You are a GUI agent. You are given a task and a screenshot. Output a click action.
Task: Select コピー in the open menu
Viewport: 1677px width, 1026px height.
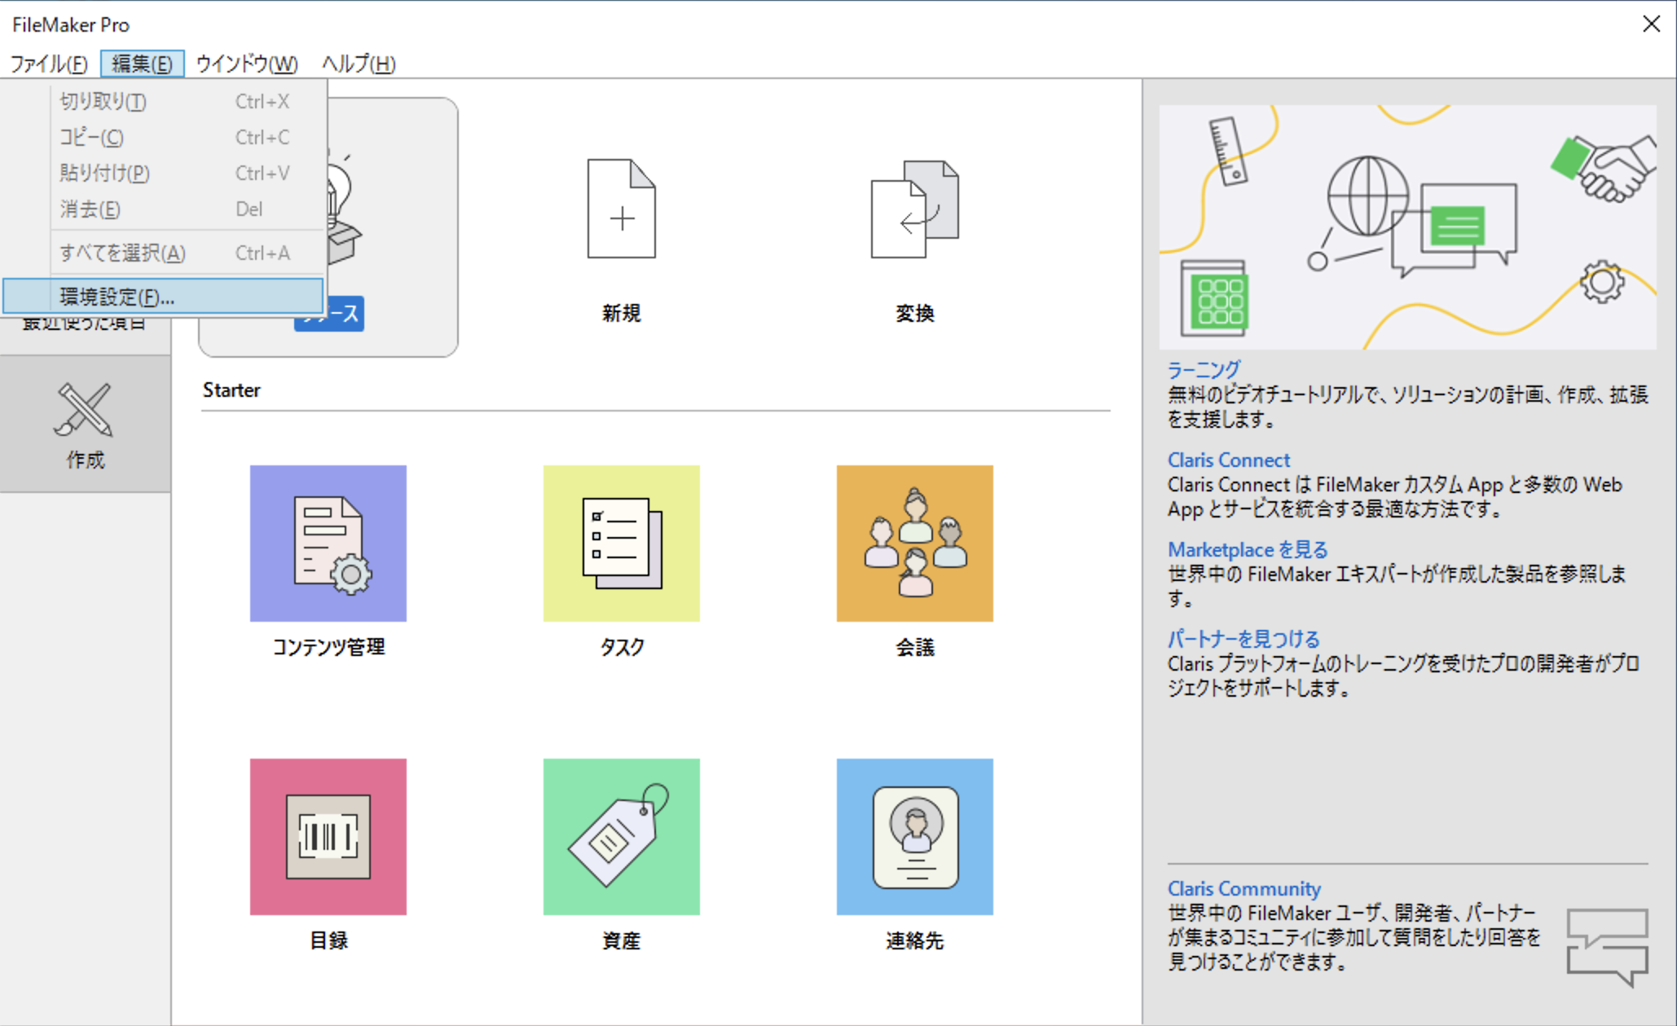pos(91,137)
